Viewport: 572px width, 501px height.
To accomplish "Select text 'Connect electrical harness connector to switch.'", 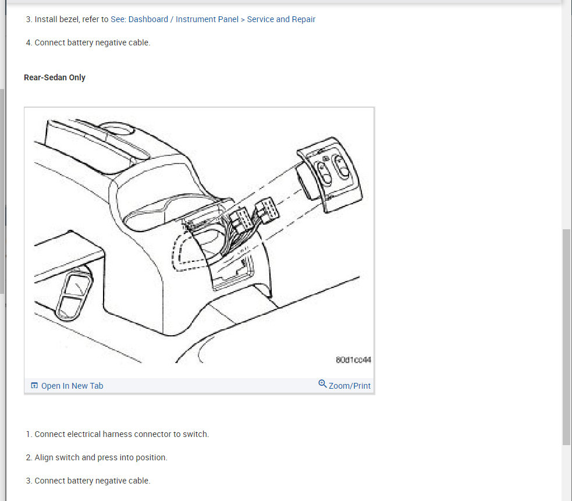I will (122, 434).
